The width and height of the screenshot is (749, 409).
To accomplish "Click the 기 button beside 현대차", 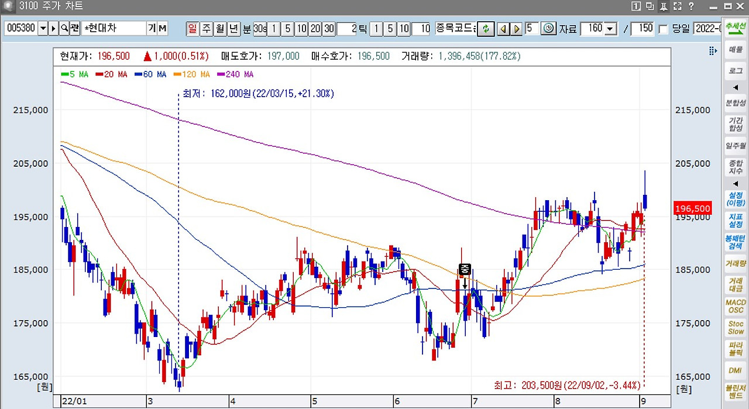I will click(152, 28).
